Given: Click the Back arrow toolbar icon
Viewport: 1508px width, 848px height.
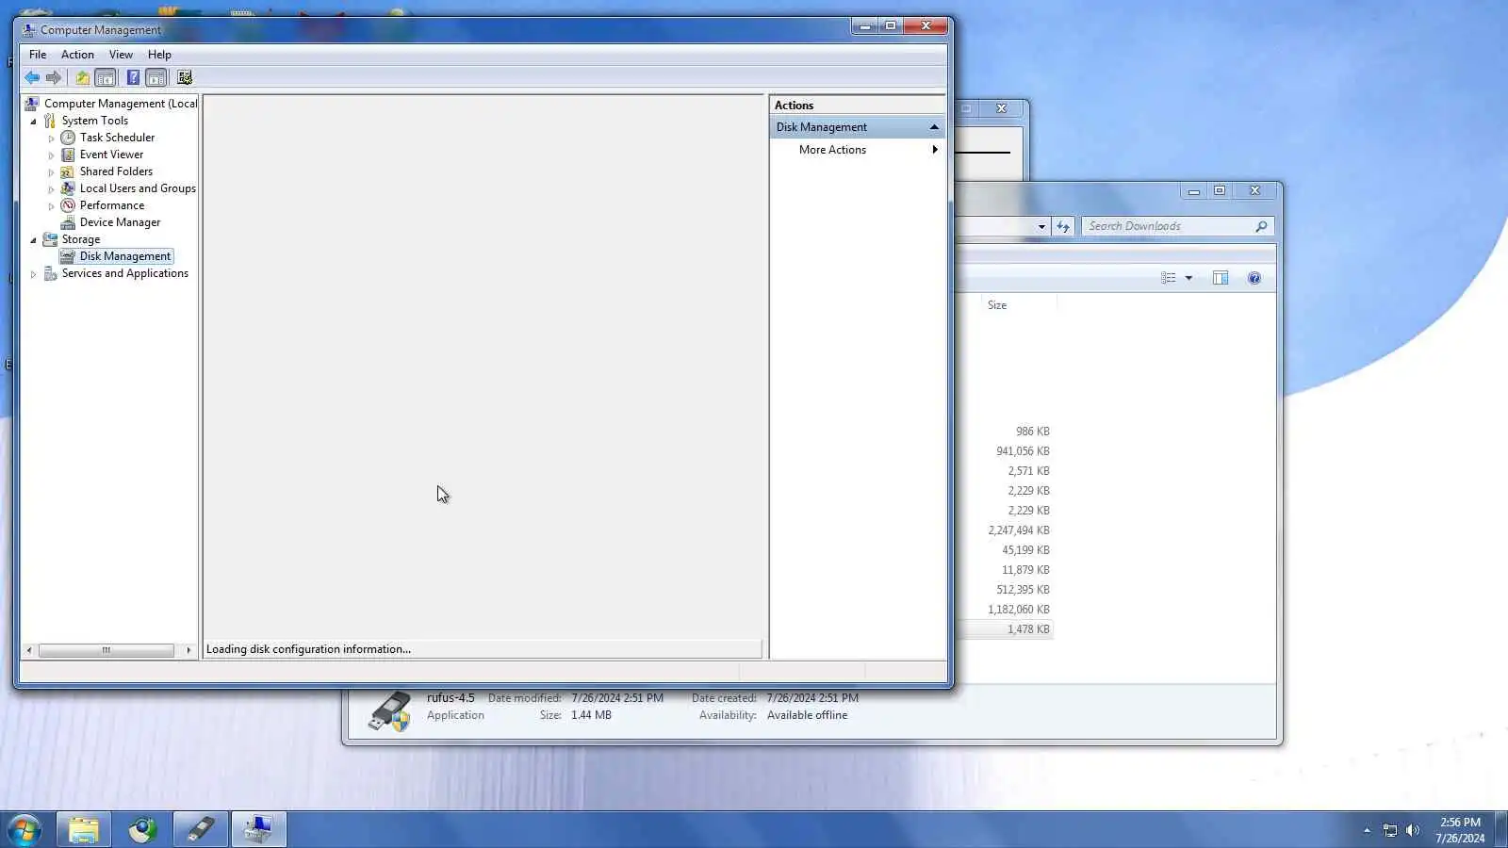Looking at the screenshot, I should pyautogui.click(x=32, y=78).
